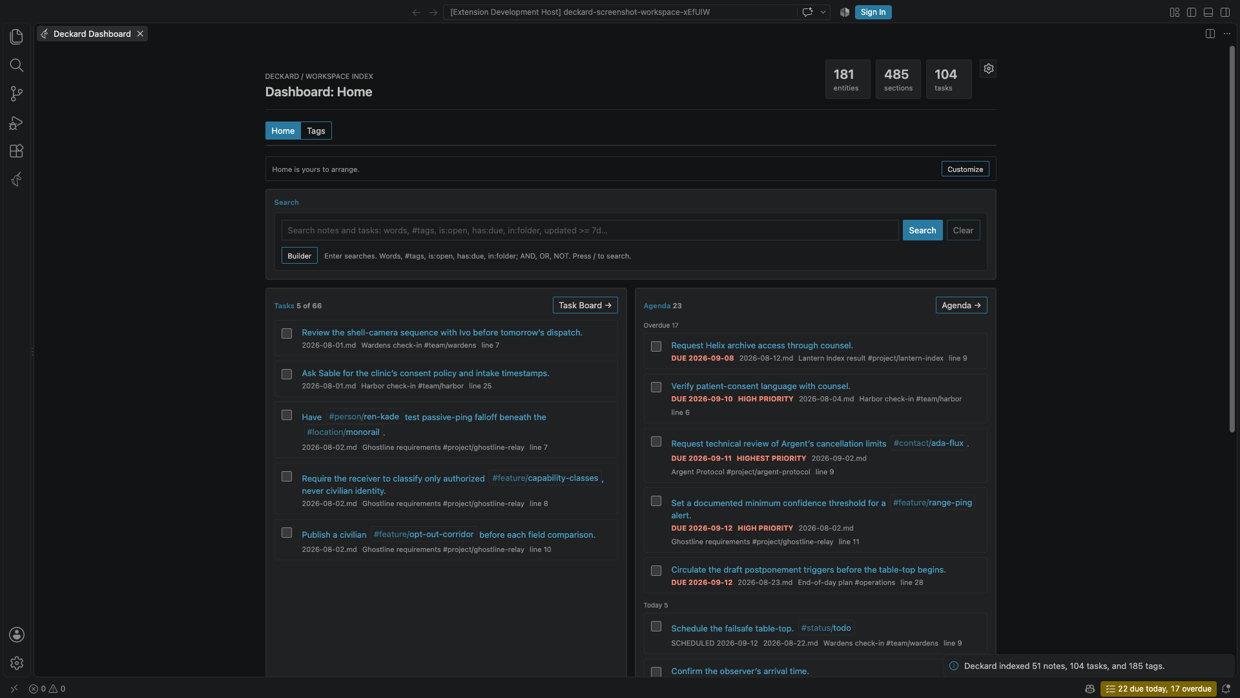Check the 'Schedule the failsafe table-top' item
The width and height of the screenshot is (1240, 698).
(x=656, y=626)
